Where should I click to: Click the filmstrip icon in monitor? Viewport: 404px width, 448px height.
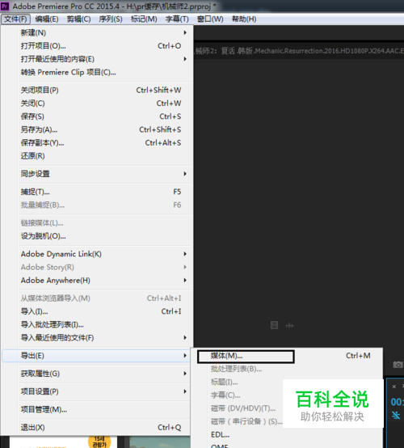click(274, 325)
